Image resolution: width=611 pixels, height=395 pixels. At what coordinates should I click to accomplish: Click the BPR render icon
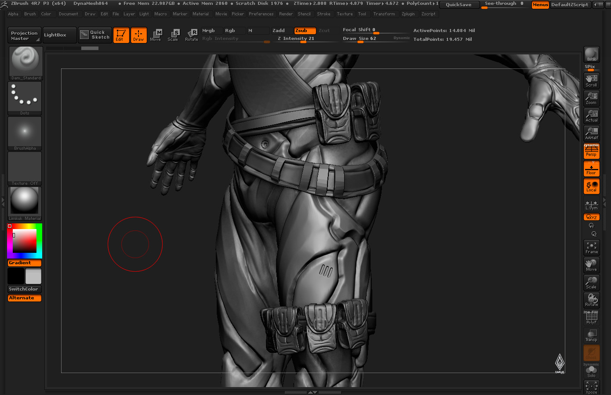591,54
